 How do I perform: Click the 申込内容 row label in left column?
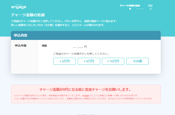click(x=21, y=45)
